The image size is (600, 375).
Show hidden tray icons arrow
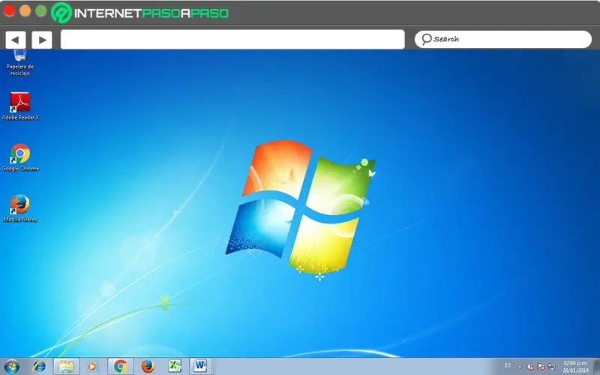(x=520, y=367)
